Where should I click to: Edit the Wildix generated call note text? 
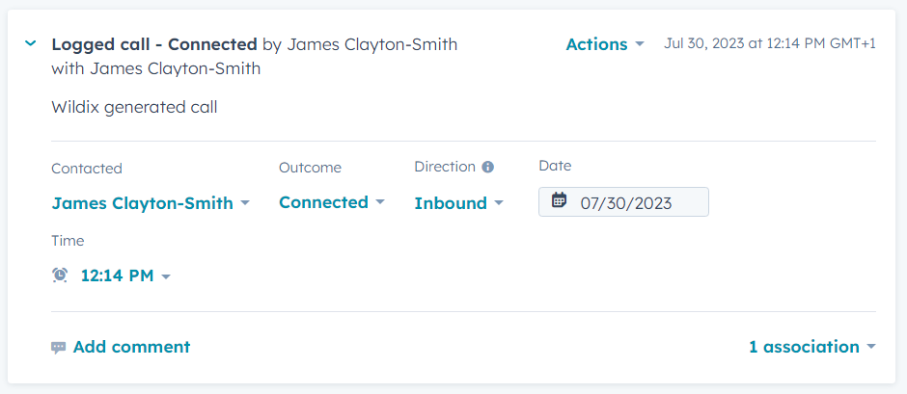click(134, 107)
